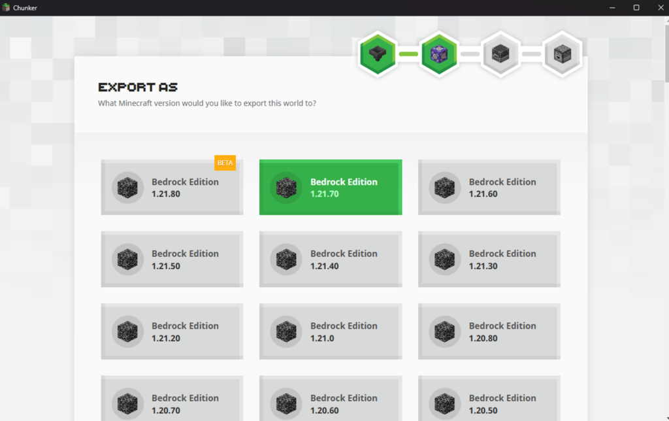Click the glowing ore cube icon for the export step
Screen dimensions: 669x421
(439, 54)
